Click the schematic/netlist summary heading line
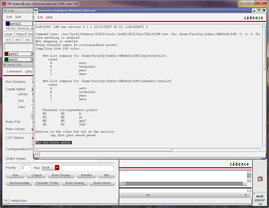 pyautogui.click(x=107, y=81)
